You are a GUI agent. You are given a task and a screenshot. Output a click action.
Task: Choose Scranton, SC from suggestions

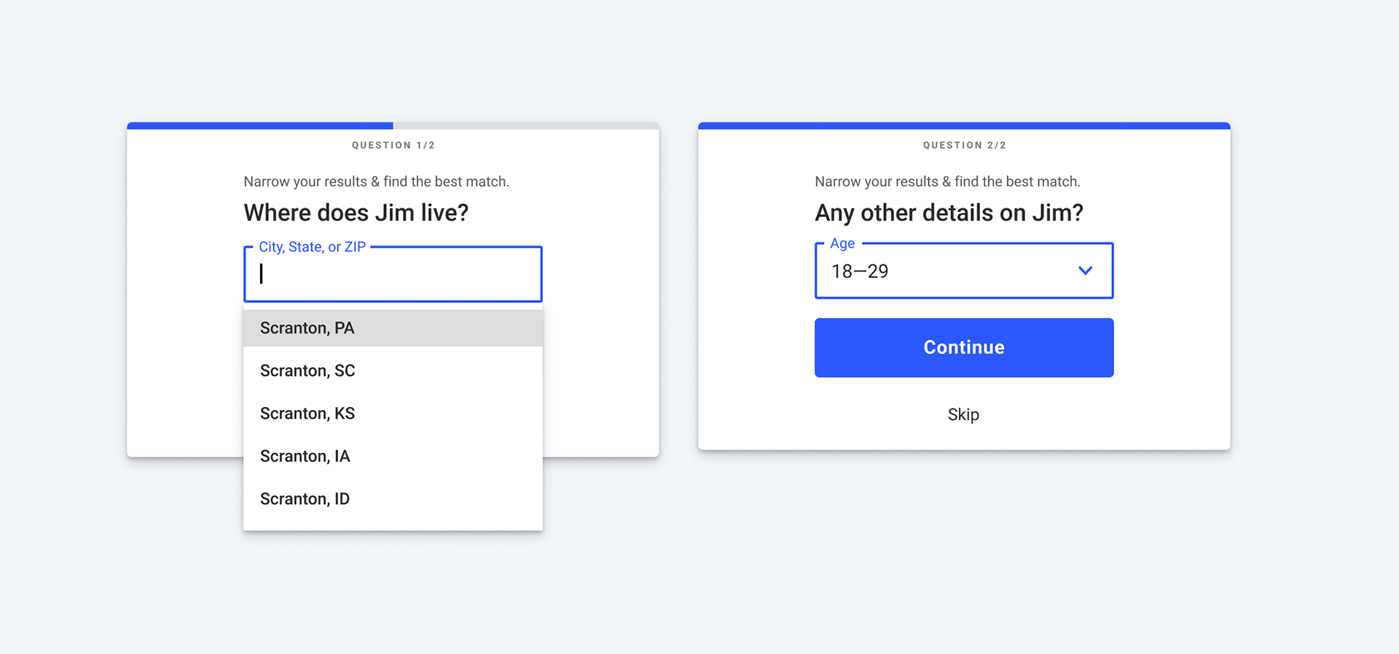(393, 371)
